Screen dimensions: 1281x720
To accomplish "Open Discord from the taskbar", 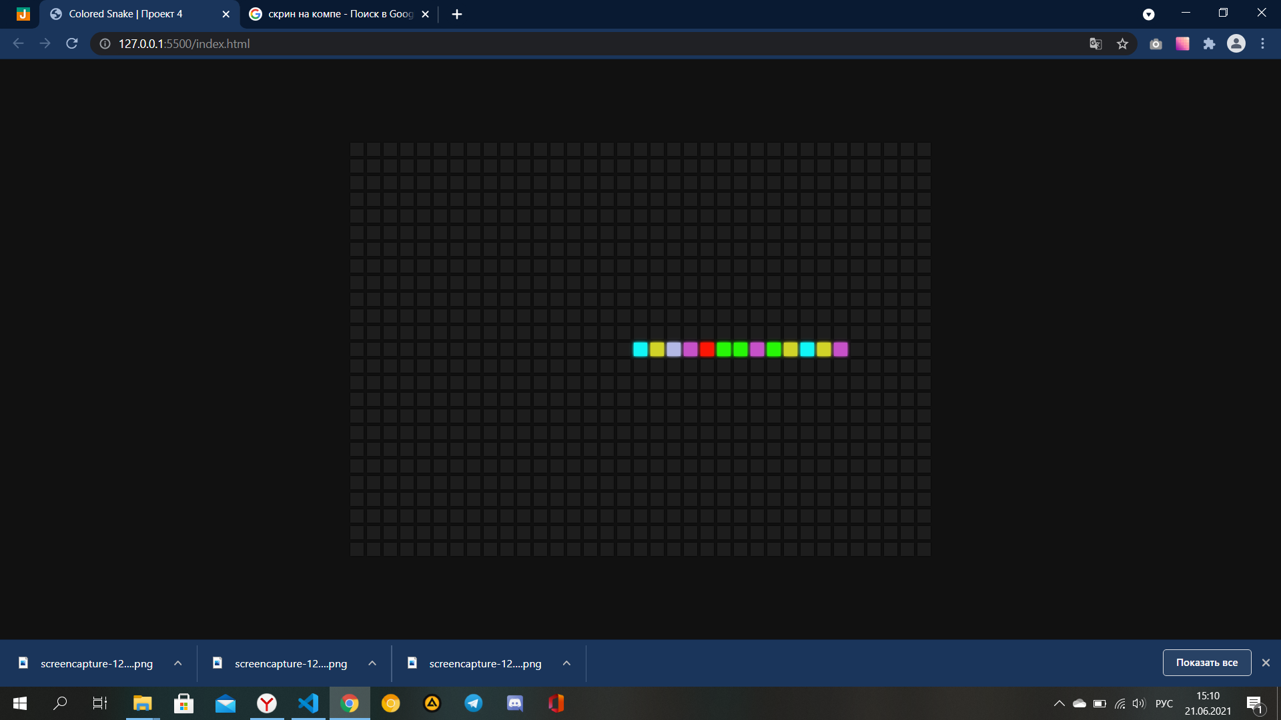I will tap(515, 703).
